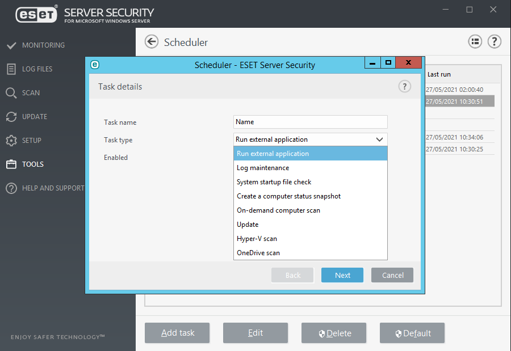Open the Setup section
The width and height of the screenshot is (511, 351).
(x=32, y=140)
